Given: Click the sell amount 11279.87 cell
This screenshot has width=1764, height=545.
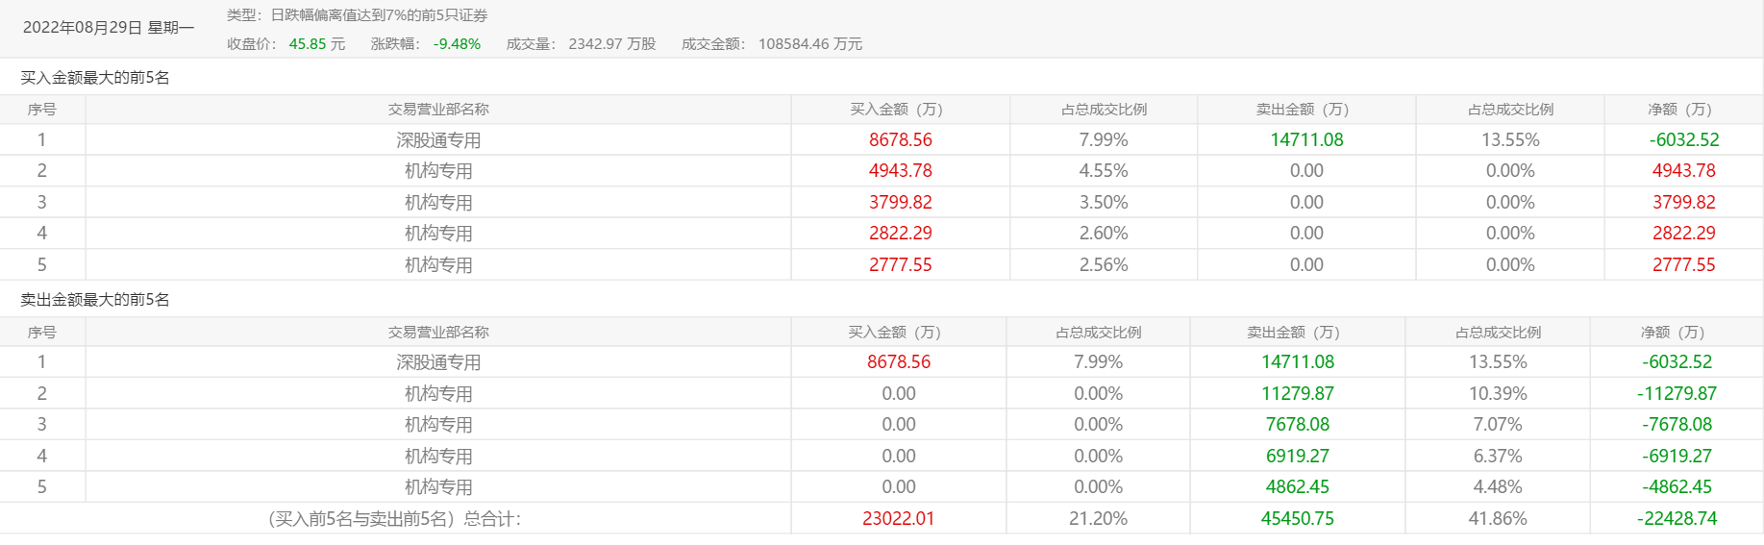Looking at the screenshot, I should (x=1297, y=393).
